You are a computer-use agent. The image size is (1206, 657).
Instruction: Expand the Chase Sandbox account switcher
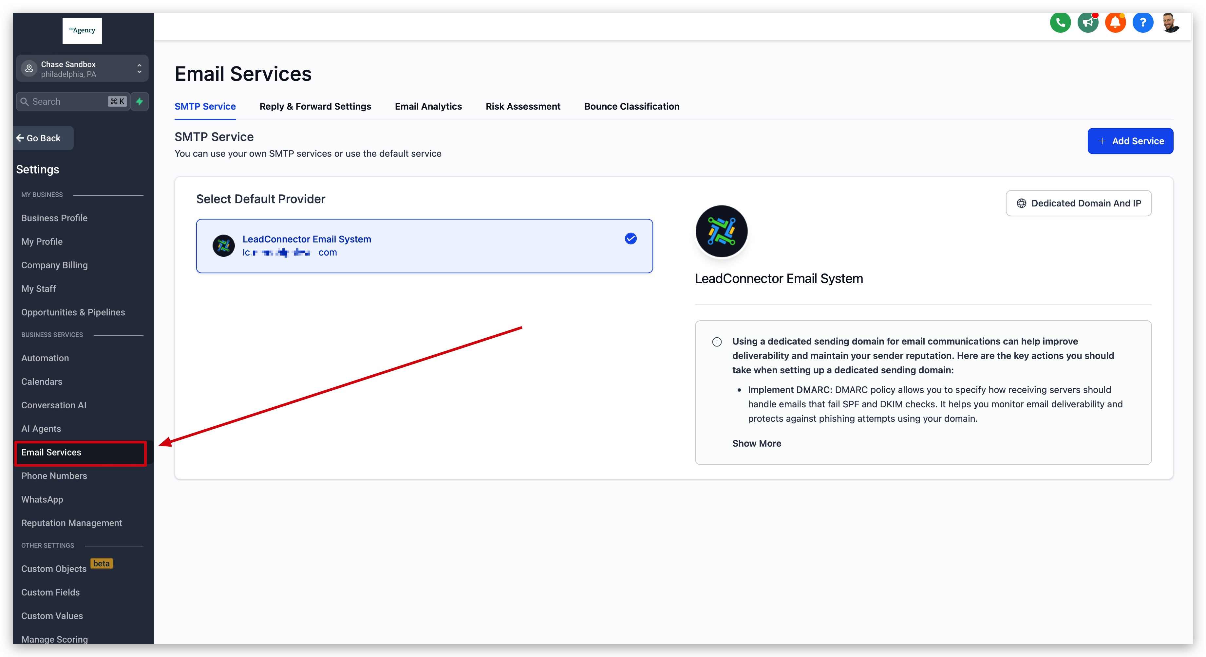pyautogui.click(x=82, y=69)
